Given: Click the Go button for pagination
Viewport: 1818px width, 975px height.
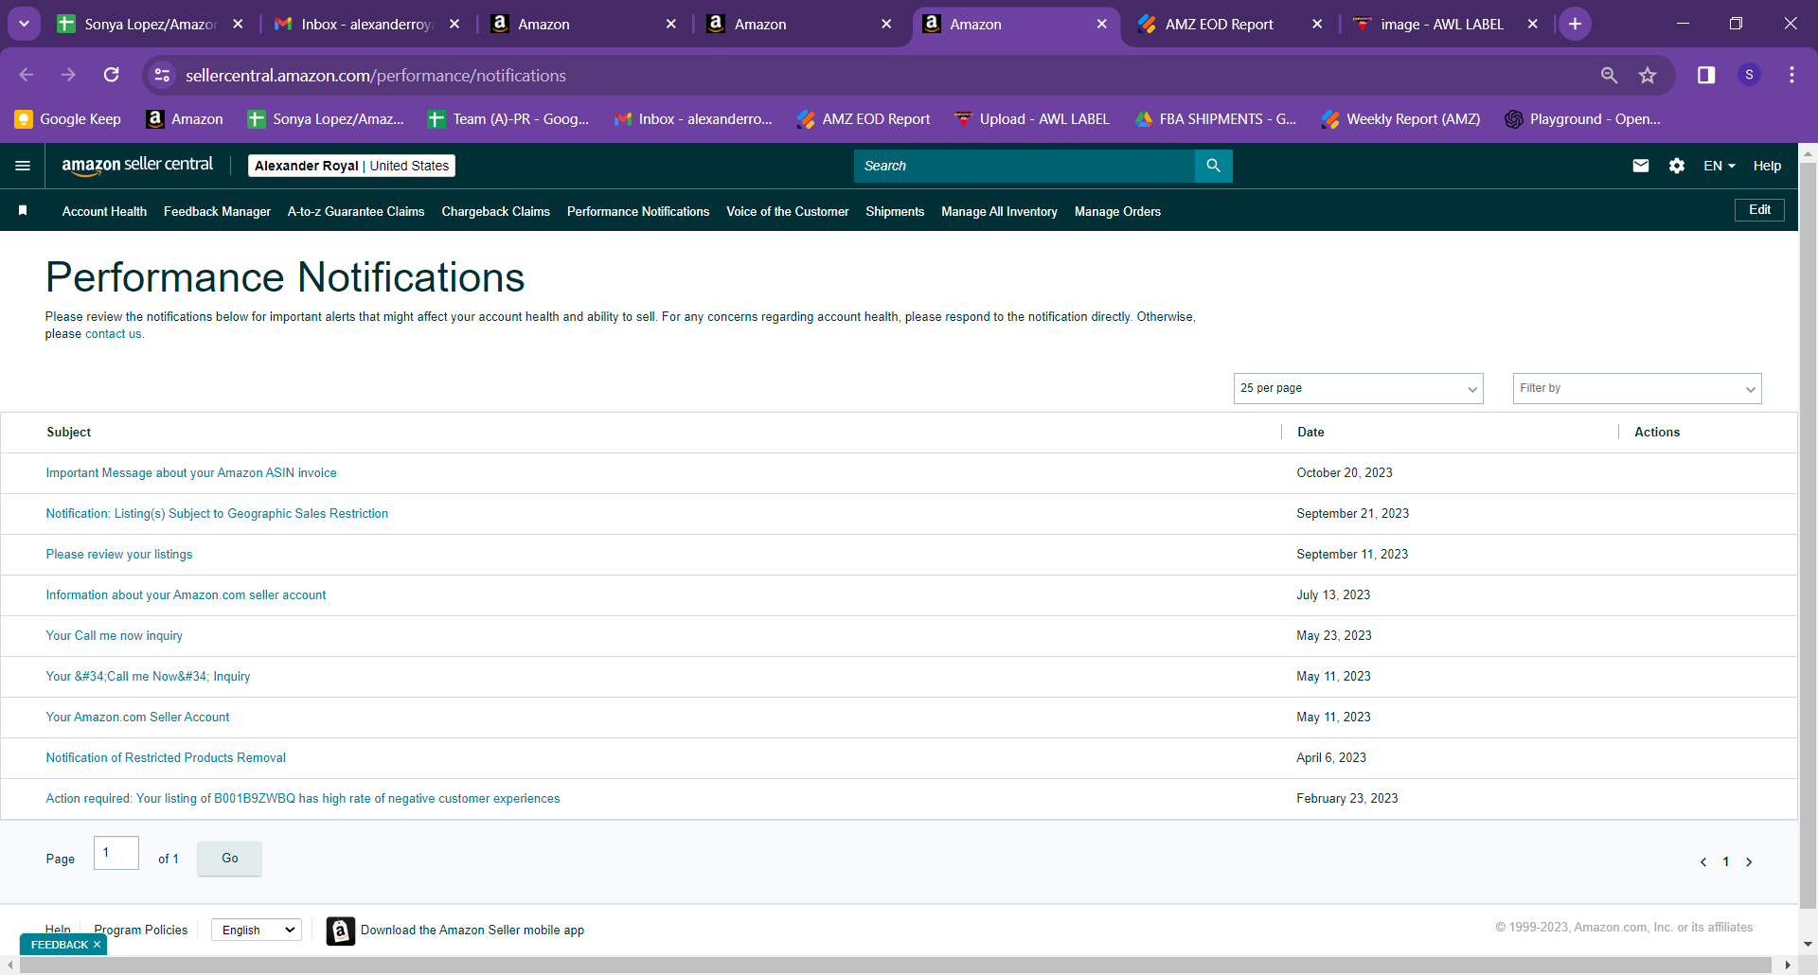Looking at the screenshot, I should (x=229, y=859).
